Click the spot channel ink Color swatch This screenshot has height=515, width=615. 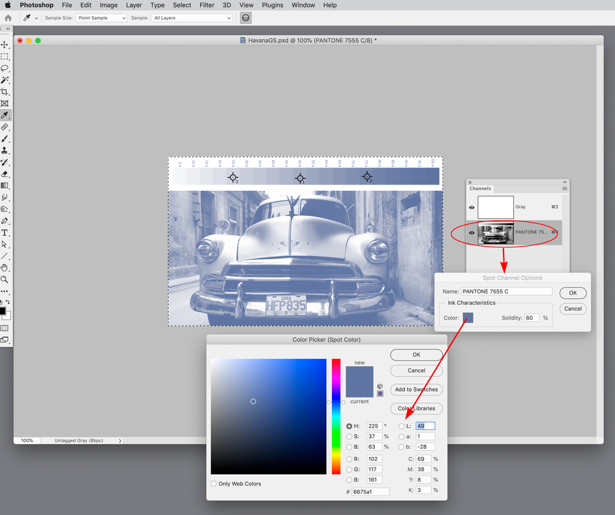[469, 317]
